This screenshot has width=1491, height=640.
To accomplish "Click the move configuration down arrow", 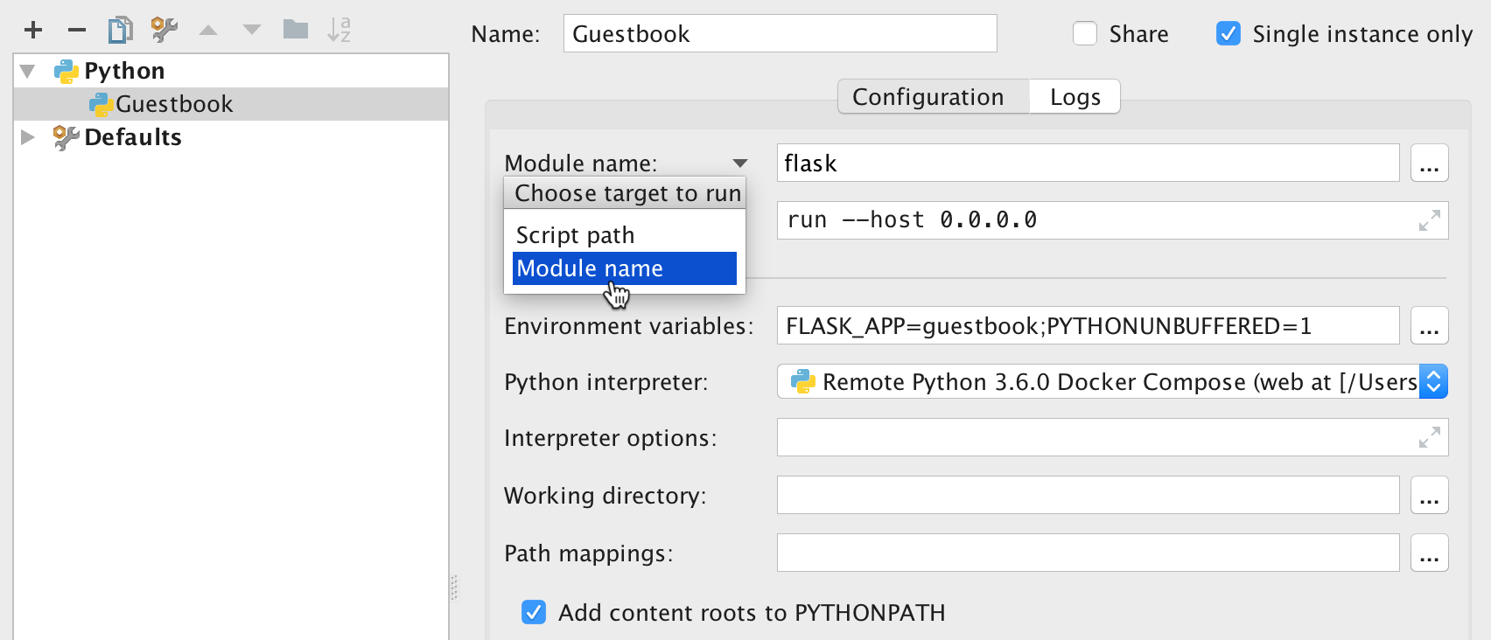I will [x=252, y=31].
